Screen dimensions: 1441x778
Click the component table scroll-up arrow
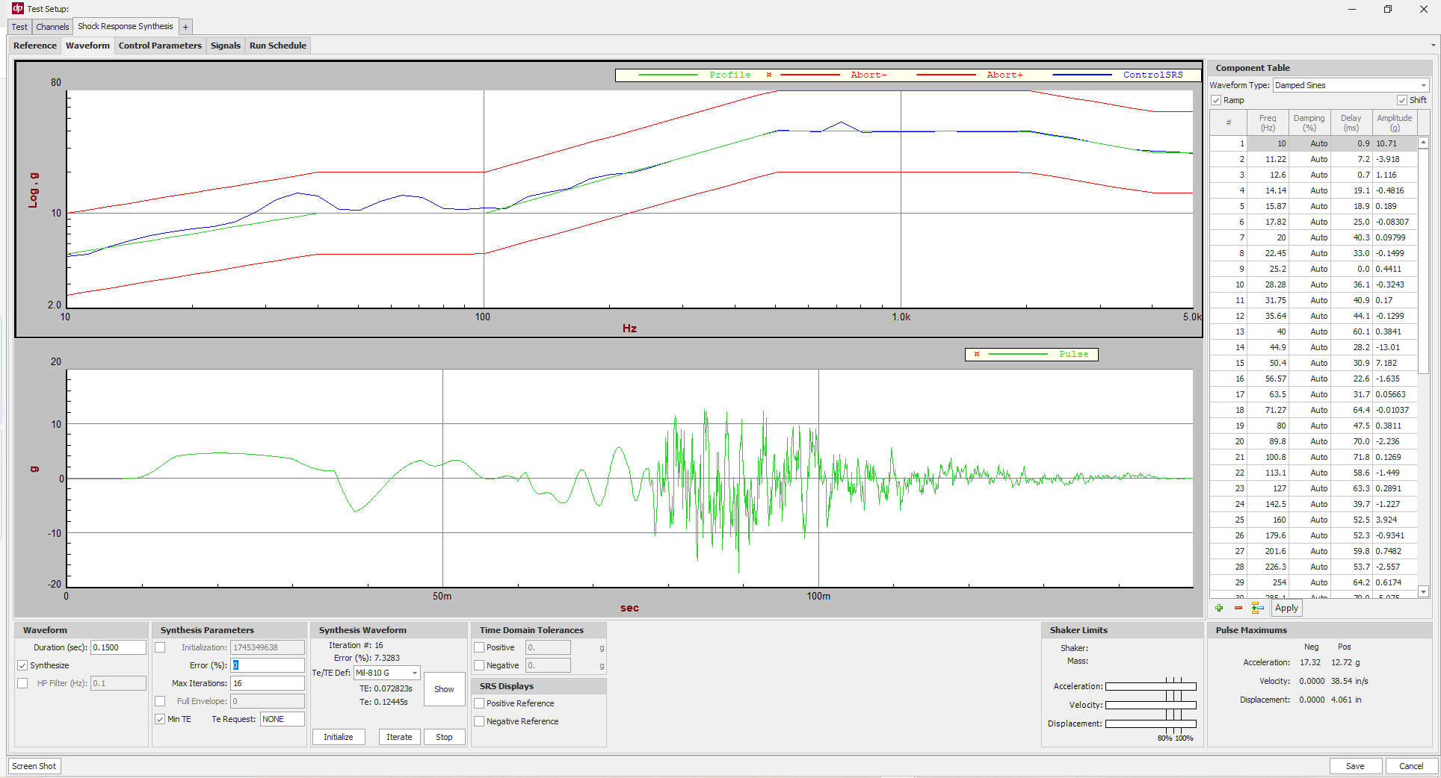[x=1422, y=142]
